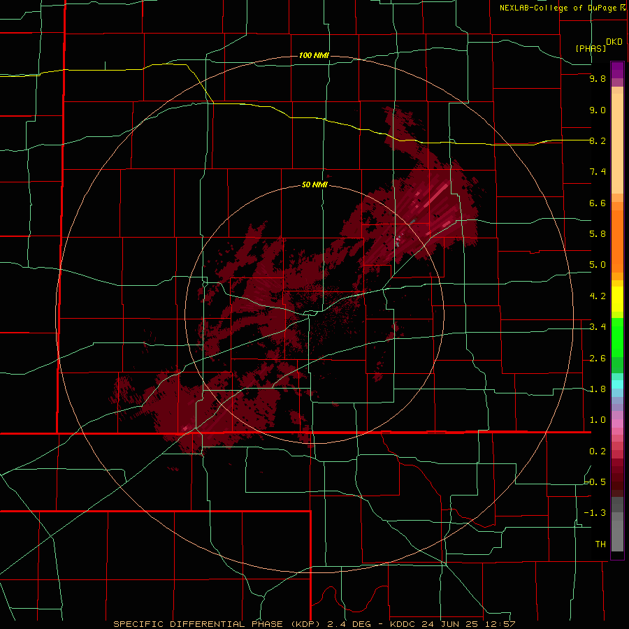The height and width of the screenshot is (629, 629).
Task: Click the 50 NMI range ring label
Action: tap(314, 185)
